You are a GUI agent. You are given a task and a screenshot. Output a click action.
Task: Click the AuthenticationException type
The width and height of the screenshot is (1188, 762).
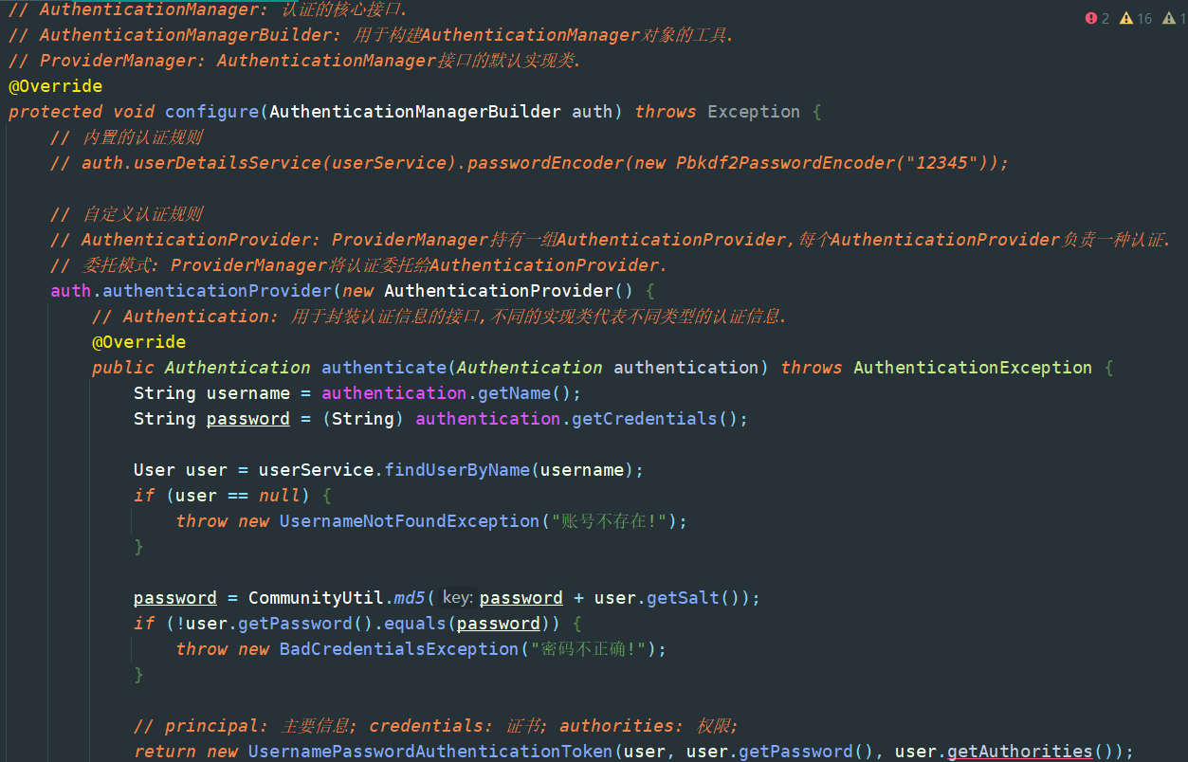973,368
